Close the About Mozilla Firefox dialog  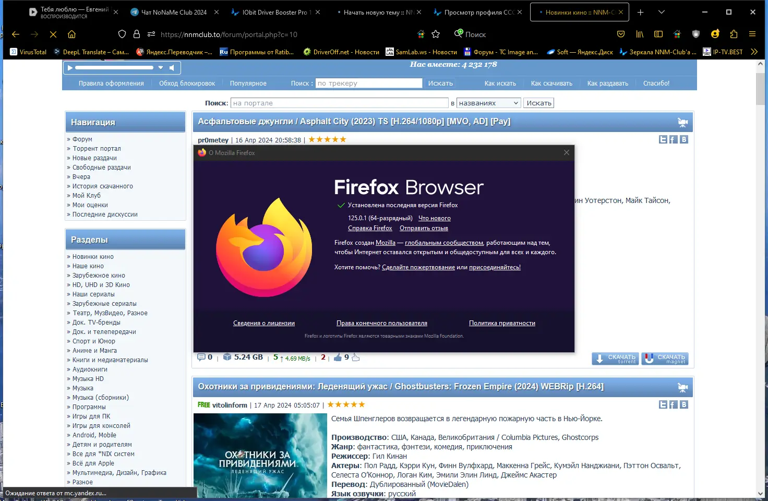point(567,152)
